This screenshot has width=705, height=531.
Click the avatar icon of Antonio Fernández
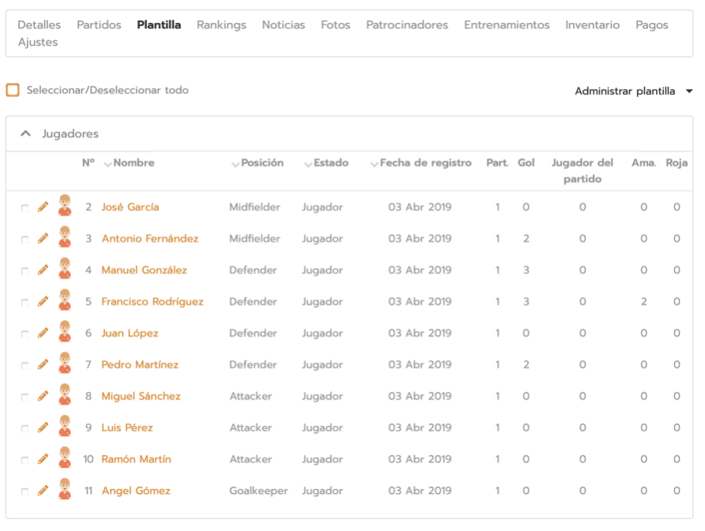[x=65, y=238]
